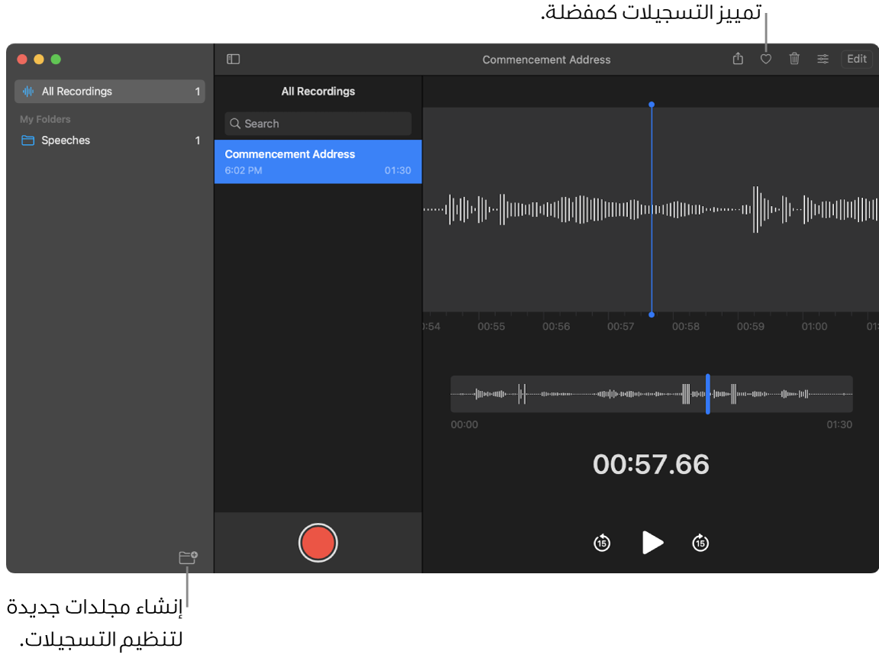The width and height of the screenshot is (879, 658).
Task: Start recording with the red record button
Action: pyautogui.click(x=318, y=543)
